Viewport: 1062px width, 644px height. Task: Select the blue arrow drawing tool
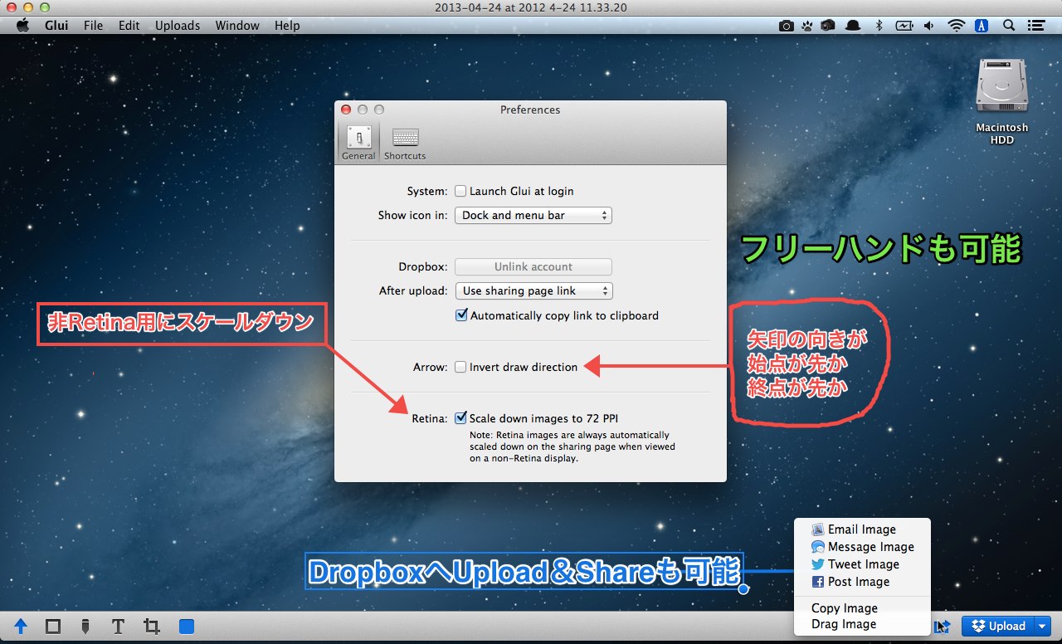click(x=22, y=627)
